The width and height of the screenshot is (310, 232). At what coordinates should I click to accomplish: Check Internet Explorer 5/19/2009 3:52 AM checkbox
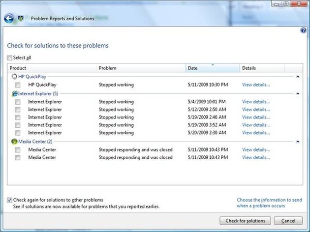click(18, 125)
